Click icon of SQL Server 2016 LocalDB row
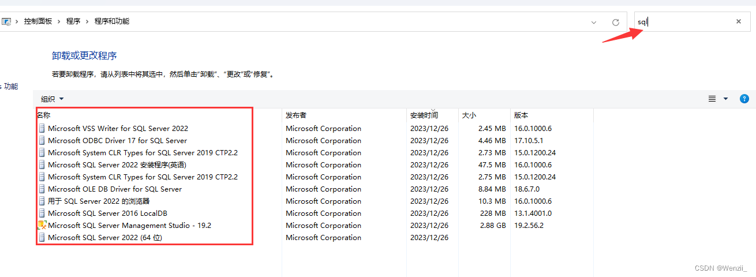756x277 pixels. (42, 213)
